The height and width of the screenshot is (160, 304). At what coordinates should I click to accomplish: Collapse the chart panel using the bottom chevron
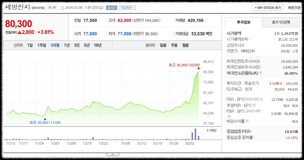click(112, 154)
